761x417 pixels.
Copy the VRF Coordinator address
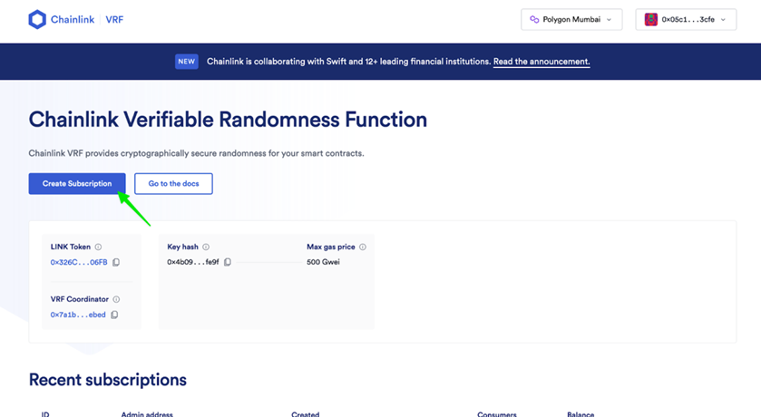click(114, 315)
